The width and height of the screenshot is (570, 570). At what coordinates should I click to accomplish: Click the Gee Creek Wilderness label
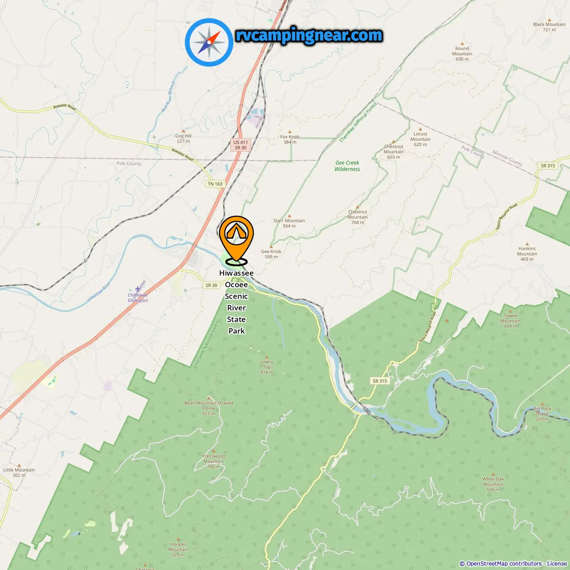coord(347,166)
